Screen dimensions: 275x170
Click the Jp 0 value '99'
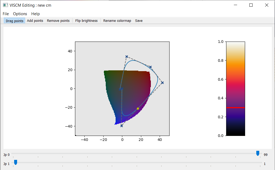point(266,155)
